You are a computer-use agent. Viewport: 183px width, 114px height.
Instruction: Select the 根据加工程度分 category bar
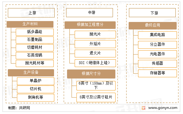coord(90,25)
